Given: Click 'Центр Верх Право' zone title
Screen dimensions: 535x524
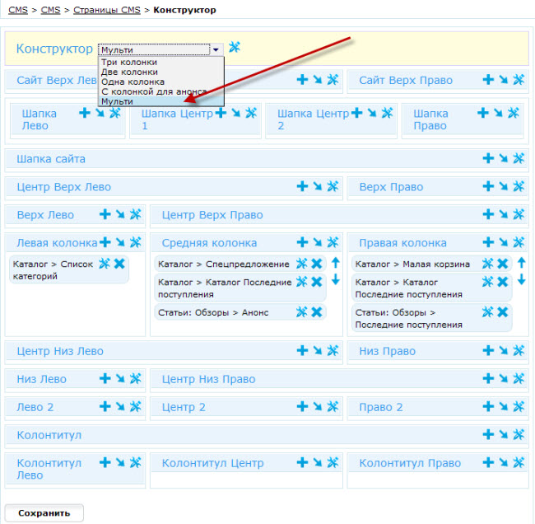Looking at the screenshot, I should pos(212,215).
